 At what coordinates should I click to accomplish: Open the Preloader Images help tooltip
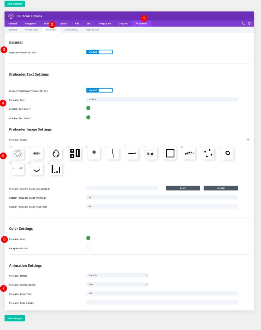[x=248, y=140]
